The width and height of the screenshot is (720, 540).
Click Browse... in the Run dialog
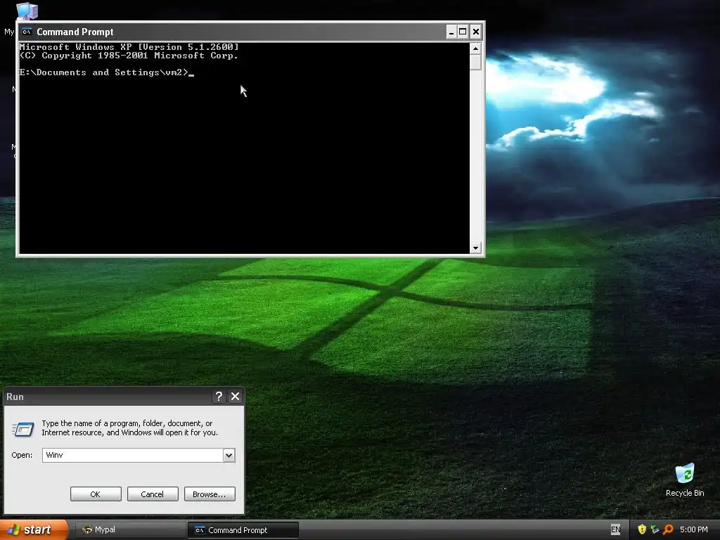pyautogui.click(x=210, y=494)
